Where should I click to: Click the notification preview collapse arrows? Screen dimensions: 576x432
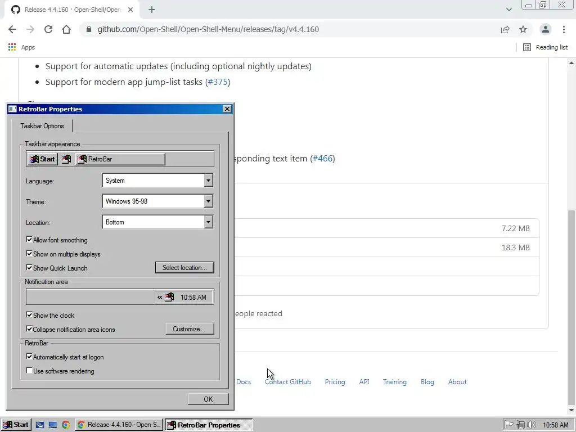coord(160,297)
